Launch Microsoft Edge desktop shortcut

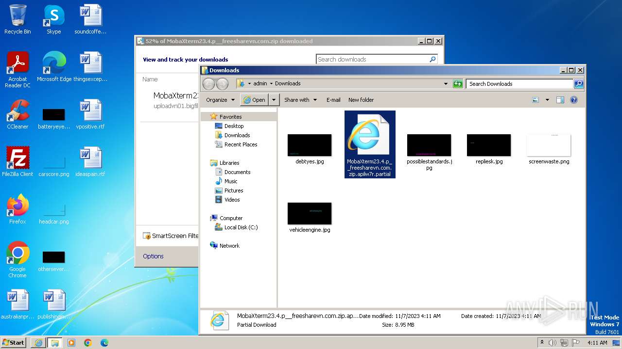(x=54, y=67)
